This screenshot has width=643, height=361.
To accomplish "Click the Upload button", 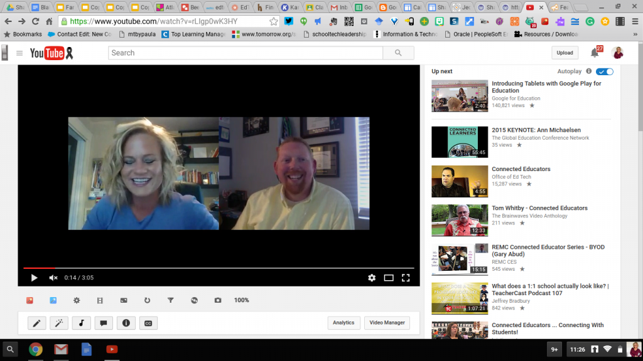I will pyautogui.click(x=564, y=53).
